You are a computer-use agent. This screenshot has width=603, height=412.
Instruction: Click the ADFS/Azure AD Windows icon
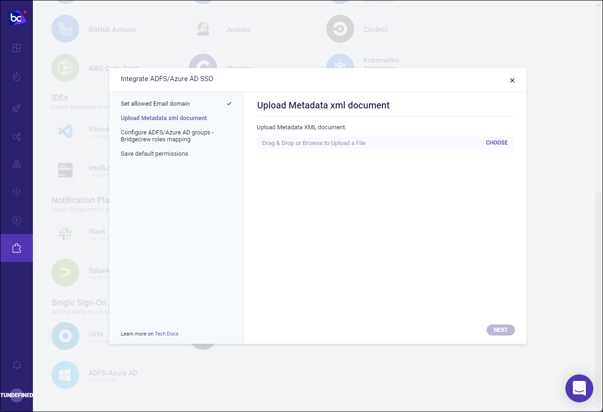pyautogui.click(x=65, y=375)
